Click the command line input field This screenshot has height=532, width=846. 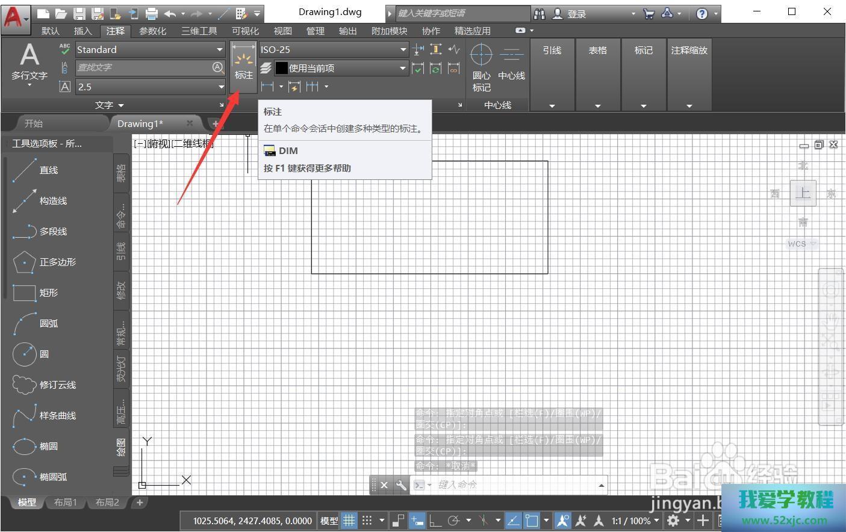coord(512,484)
